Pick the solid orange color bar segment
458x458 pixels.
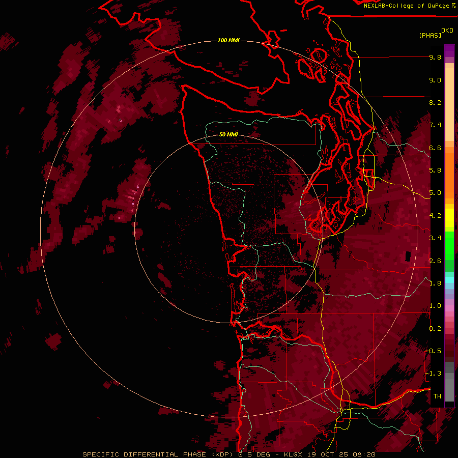(x=449, y=175)
